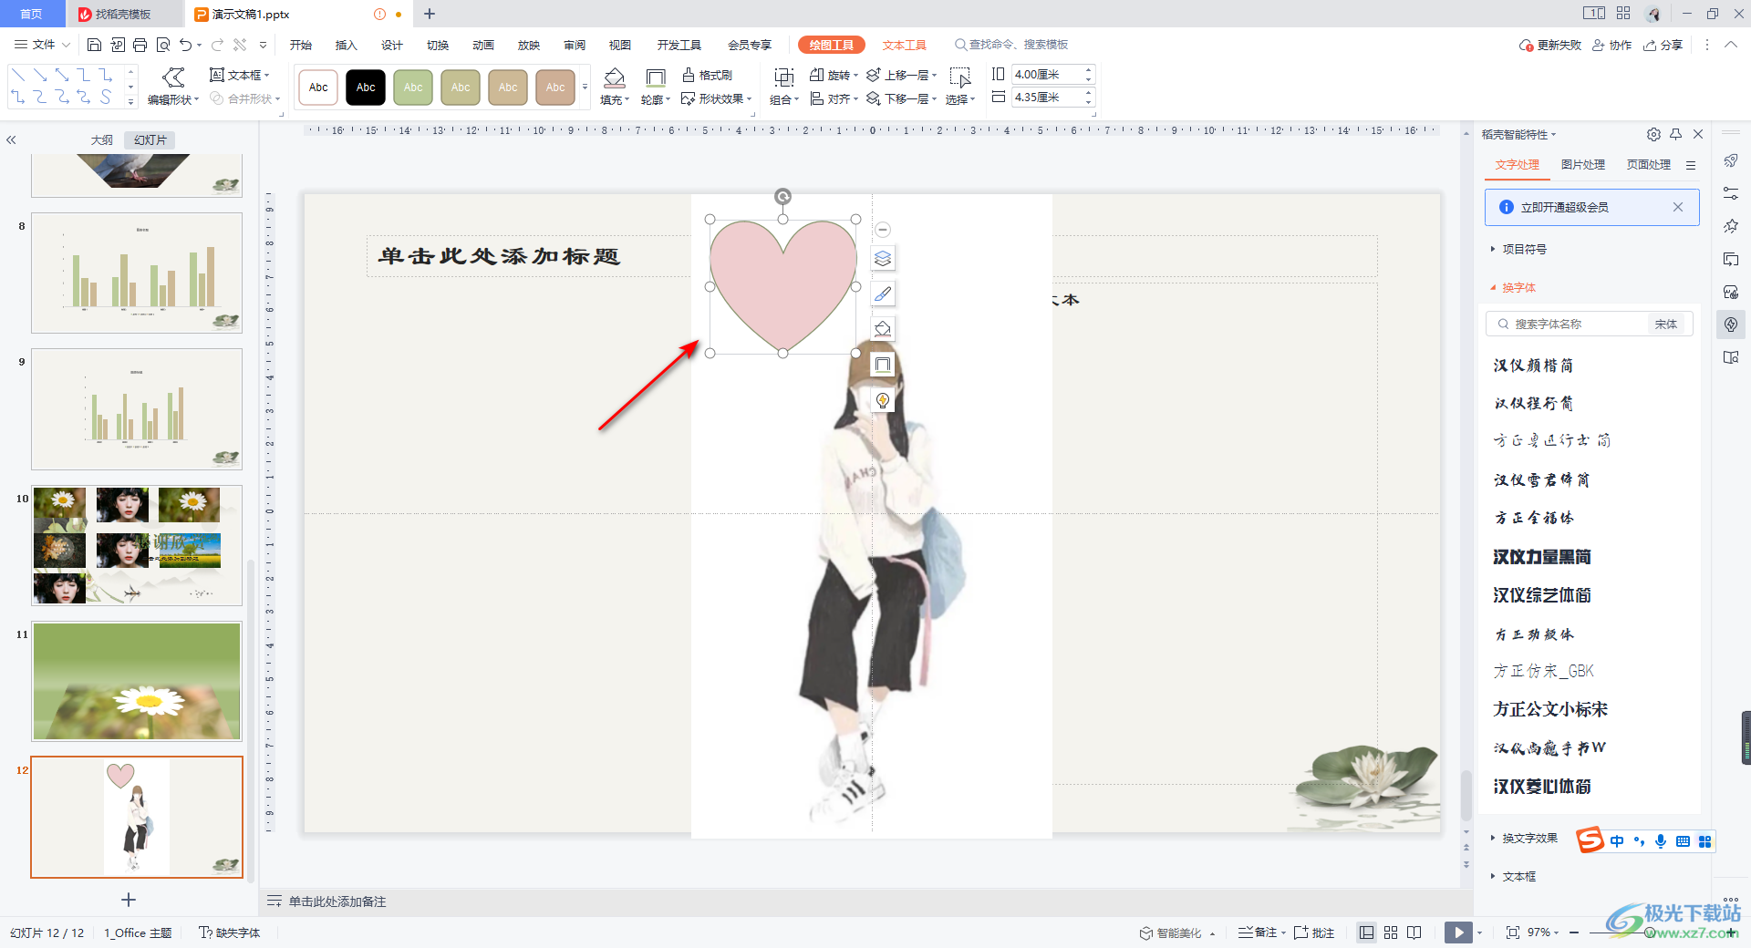The height and width of the screenshot is (948, 1751).
Task: Click the 组合 group icon
Action: click(x=783, y=77)
